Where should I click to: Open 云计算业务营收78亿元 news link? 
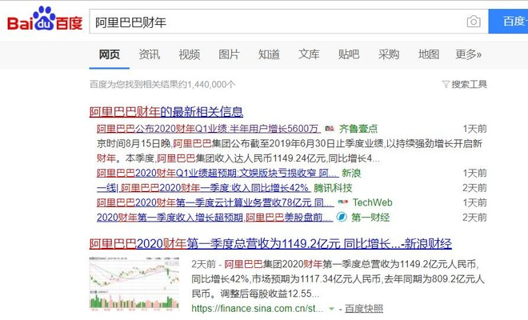[x=215, y=202]
